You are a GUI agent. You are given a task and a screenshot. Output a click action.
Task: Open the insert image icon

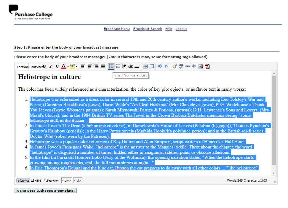[201, 66]
